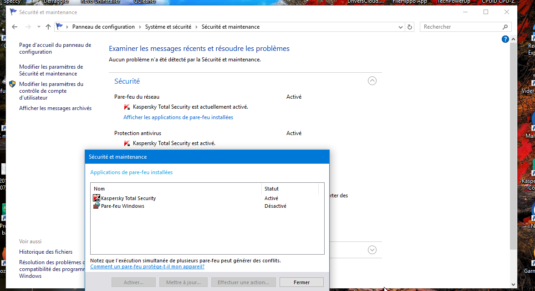Open 'Historique des fichiers' link

[46, 252]
